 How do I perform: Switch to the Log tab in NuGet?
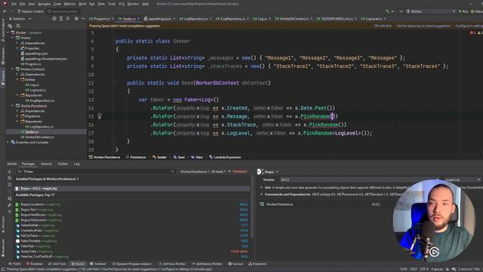point(76,164)
